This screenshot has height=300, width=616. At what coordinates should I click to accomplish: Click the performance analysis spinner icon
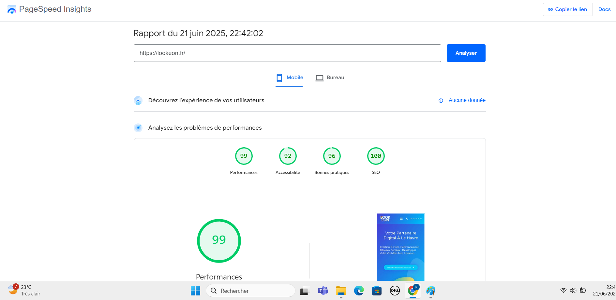[x=138, y=128]
